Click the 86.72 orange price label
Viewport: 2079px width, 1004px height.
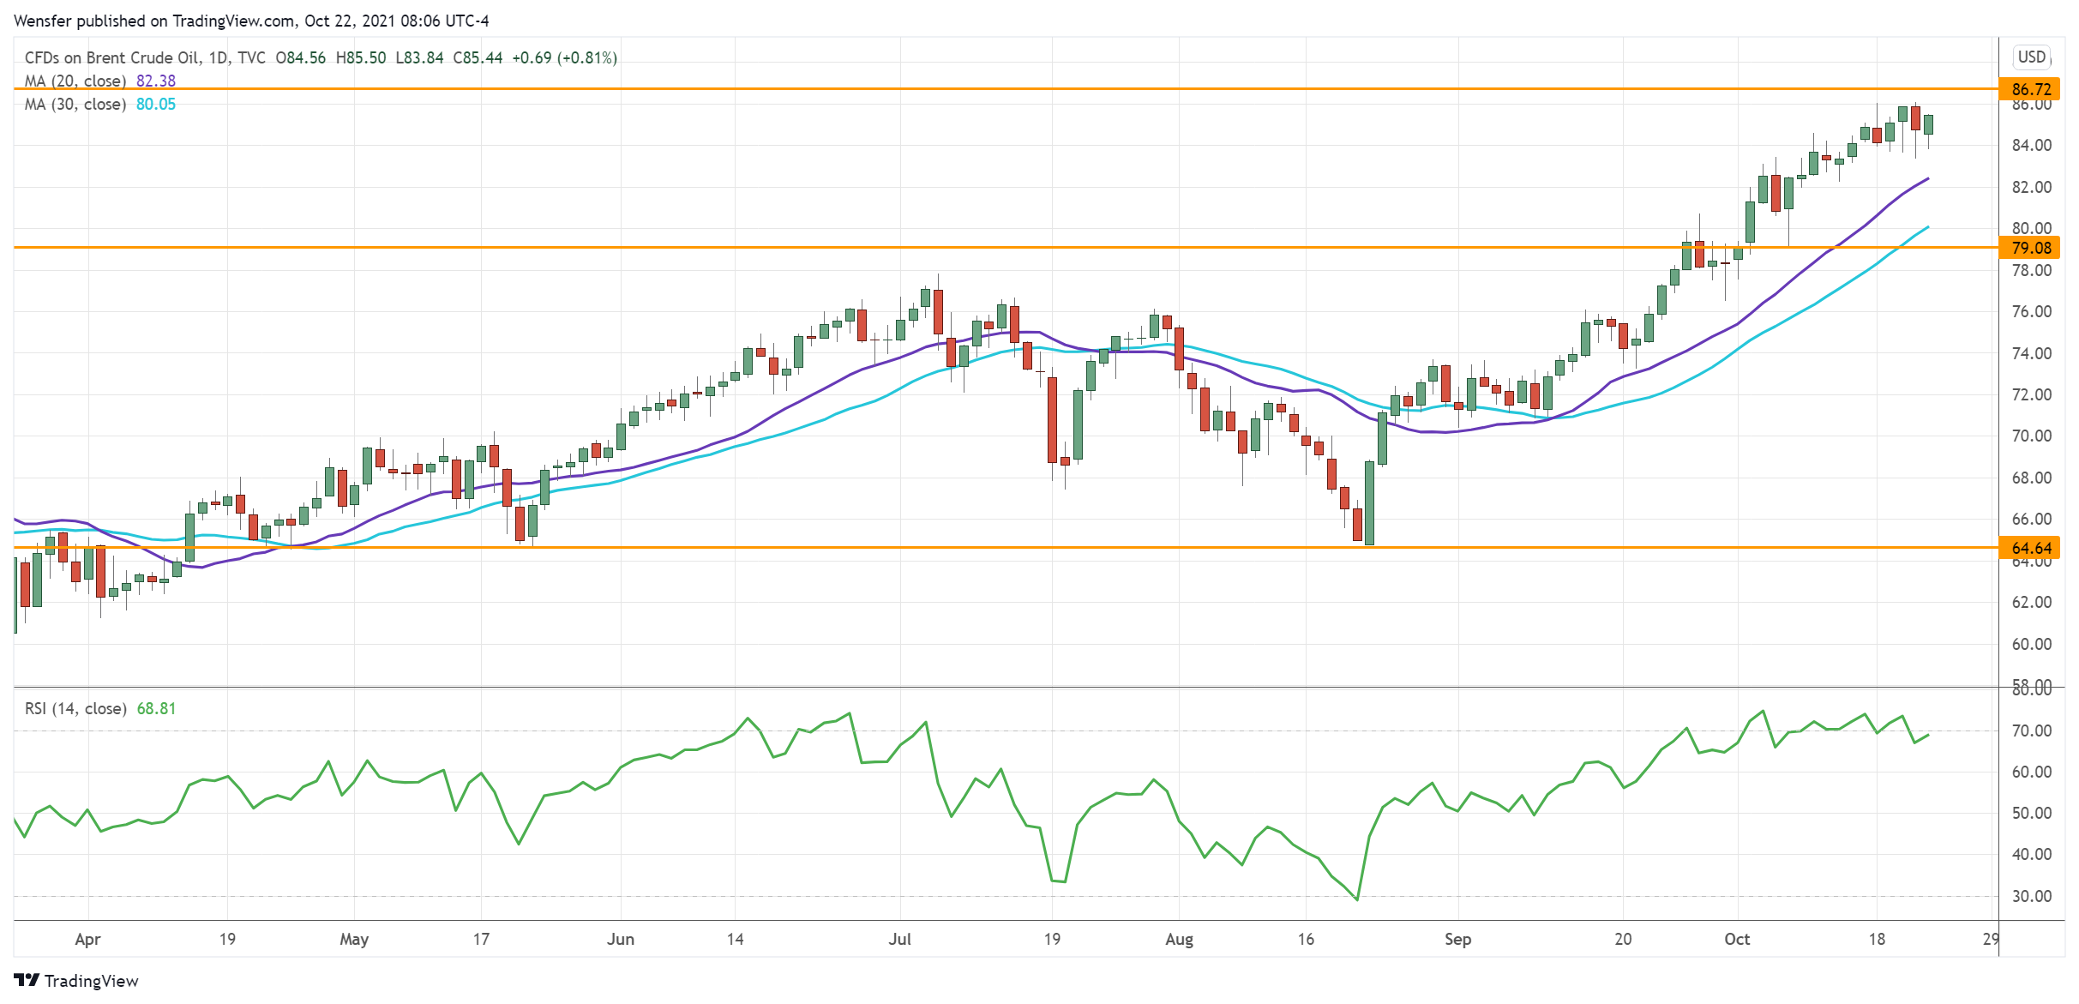point(2031,89)
